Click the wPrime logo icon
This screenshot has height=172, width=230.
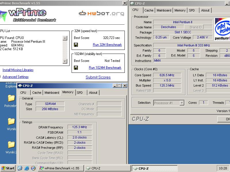[x=3, y=16]
